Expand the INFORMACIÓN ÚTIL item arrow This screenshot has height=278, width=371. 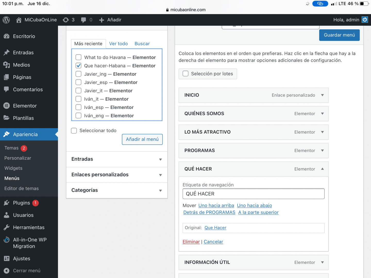(x=322, y=262)
